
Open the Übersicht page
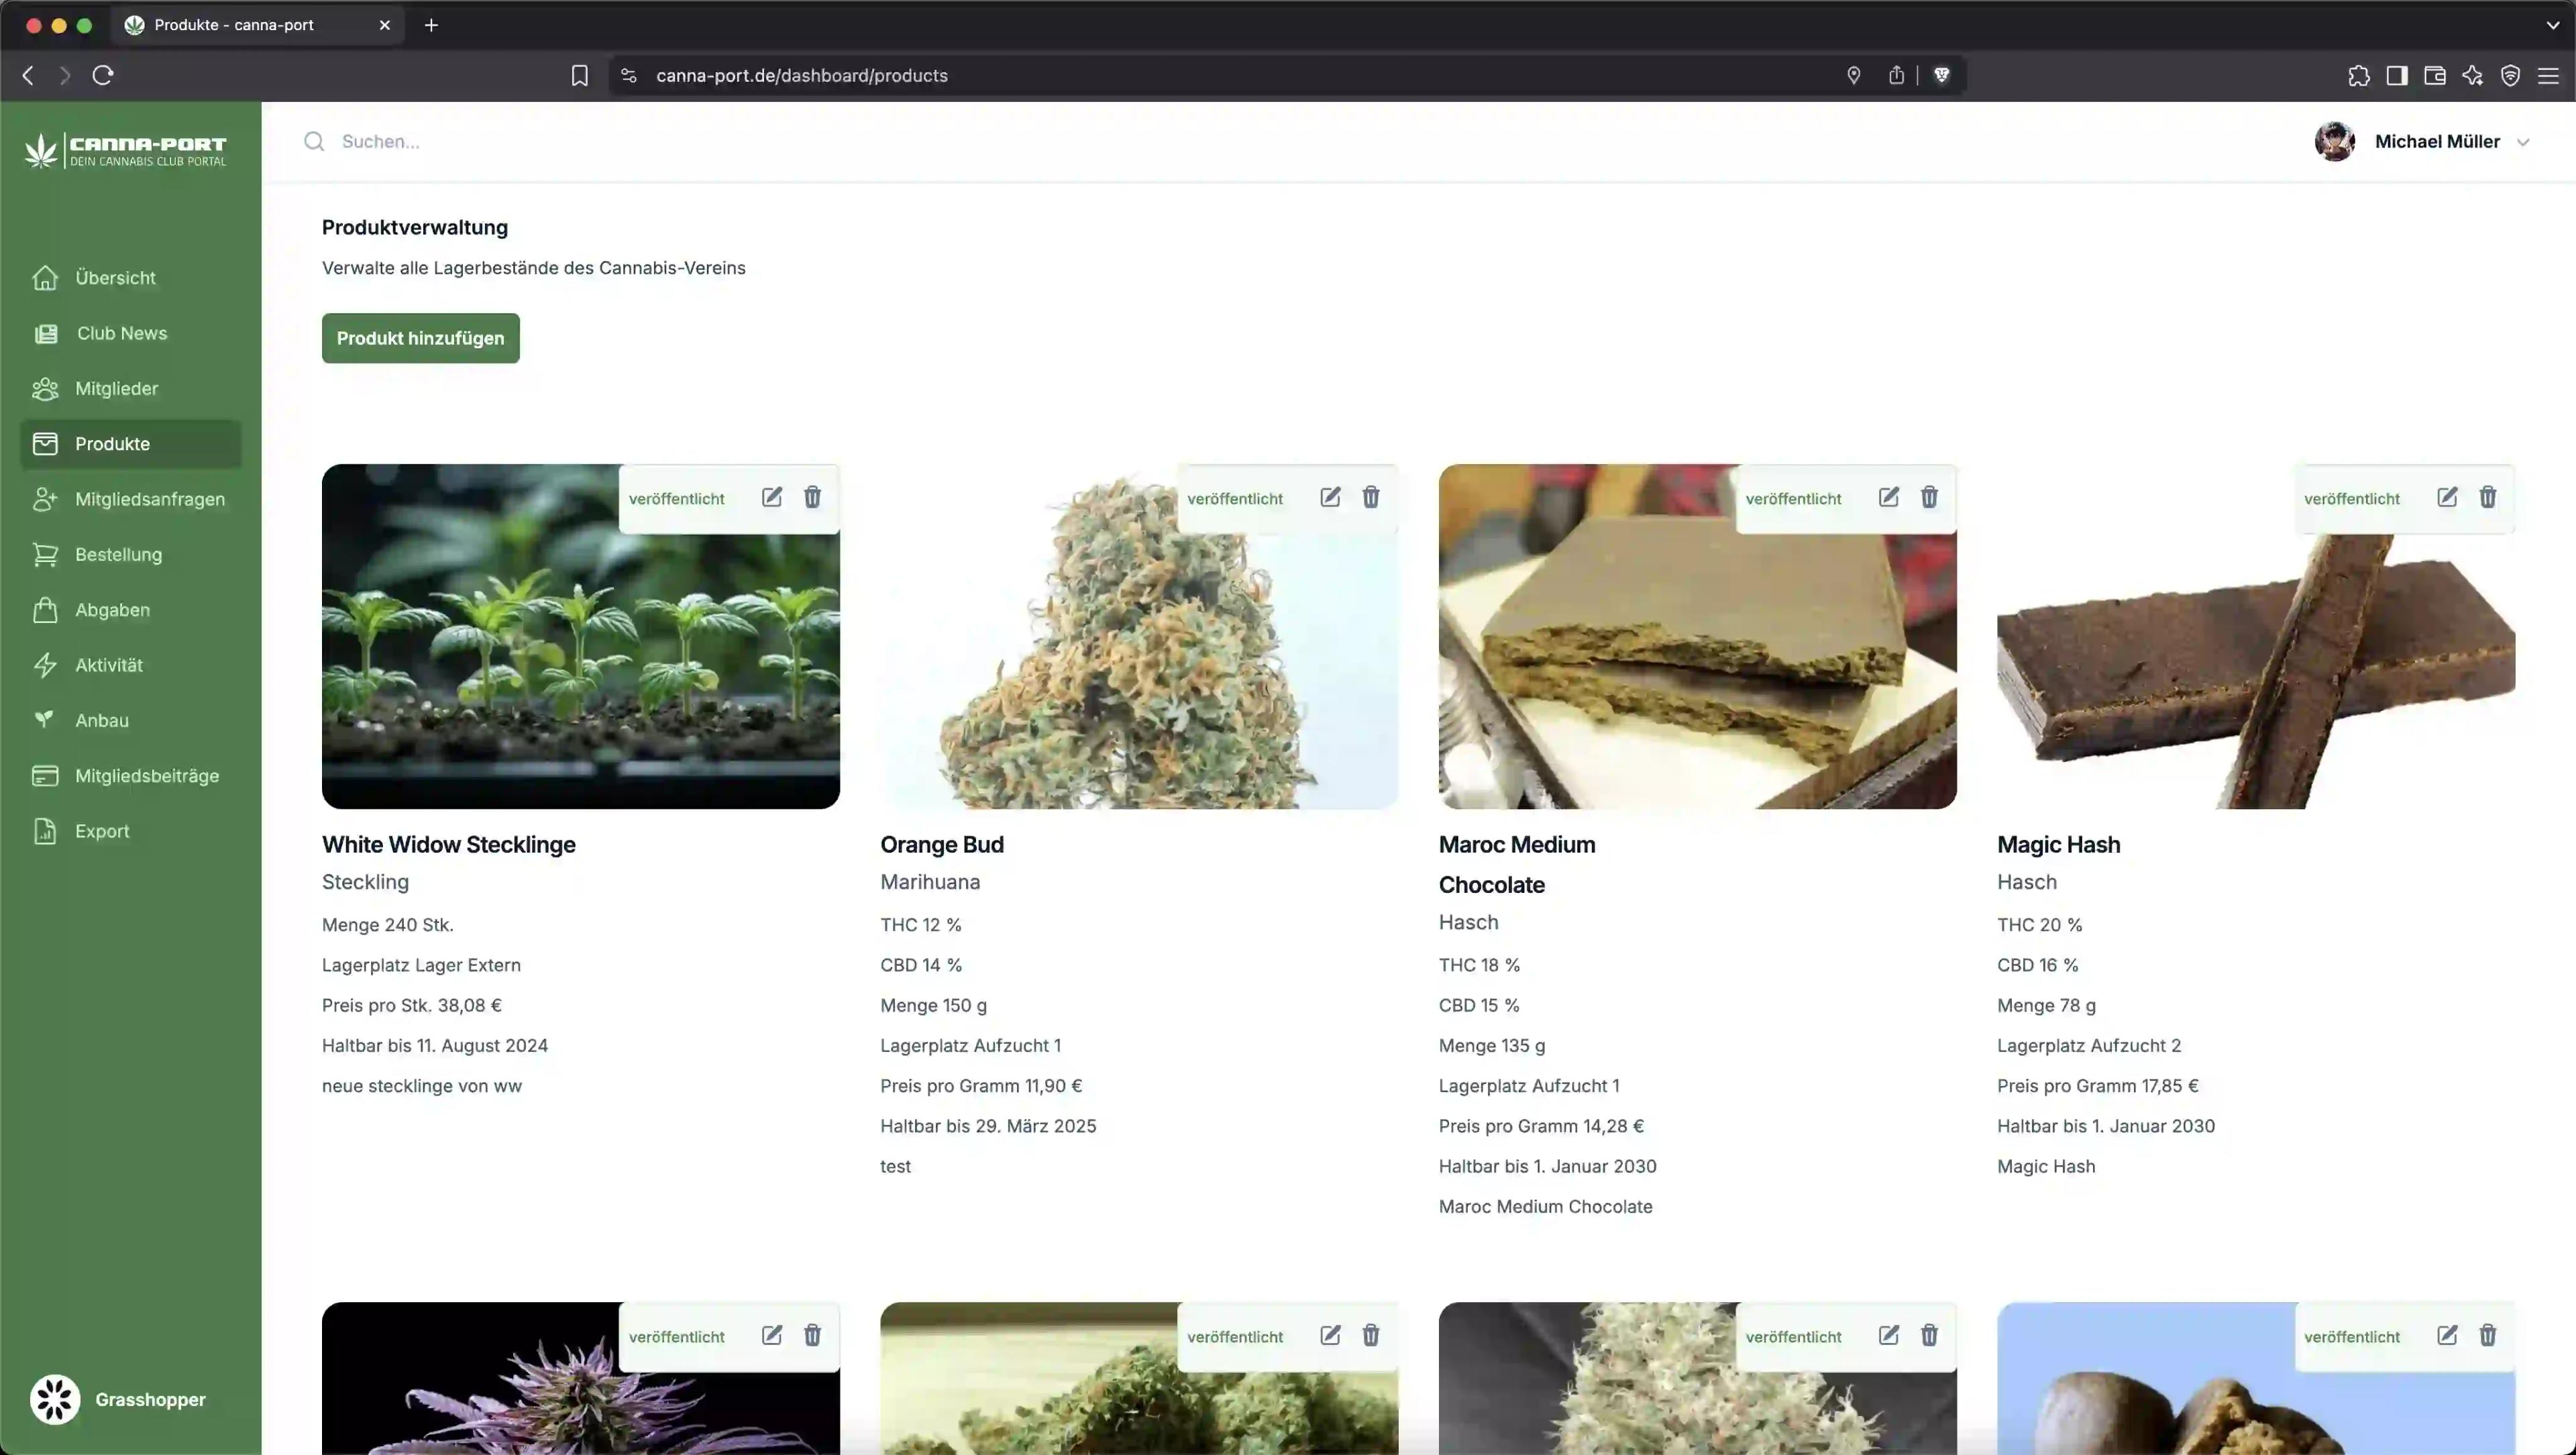click(130, 278)
